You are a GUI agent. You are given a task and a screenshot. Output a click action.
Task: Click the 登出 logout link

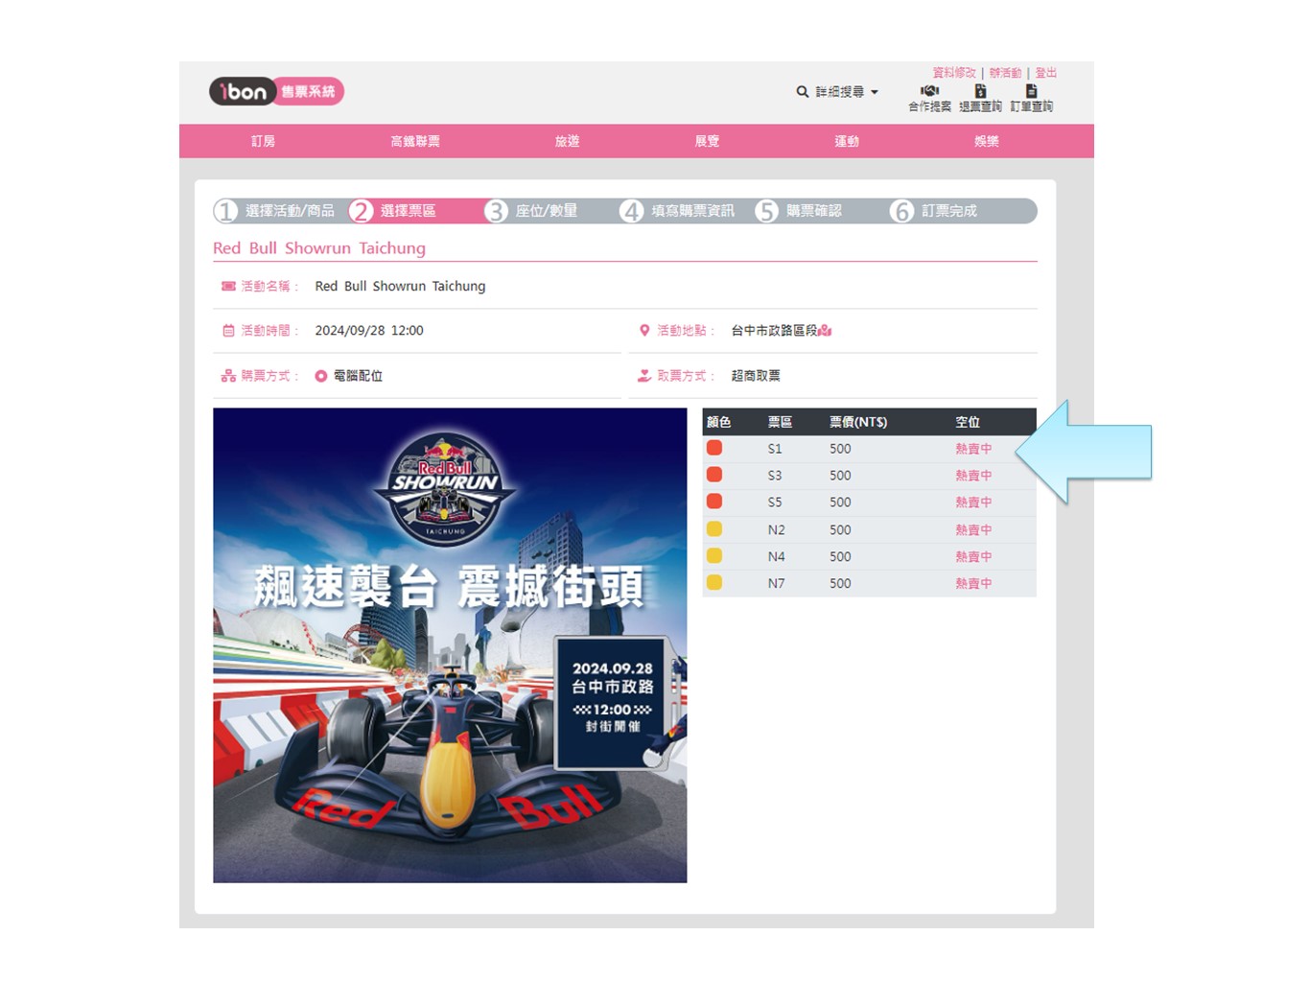(1045, 73)
